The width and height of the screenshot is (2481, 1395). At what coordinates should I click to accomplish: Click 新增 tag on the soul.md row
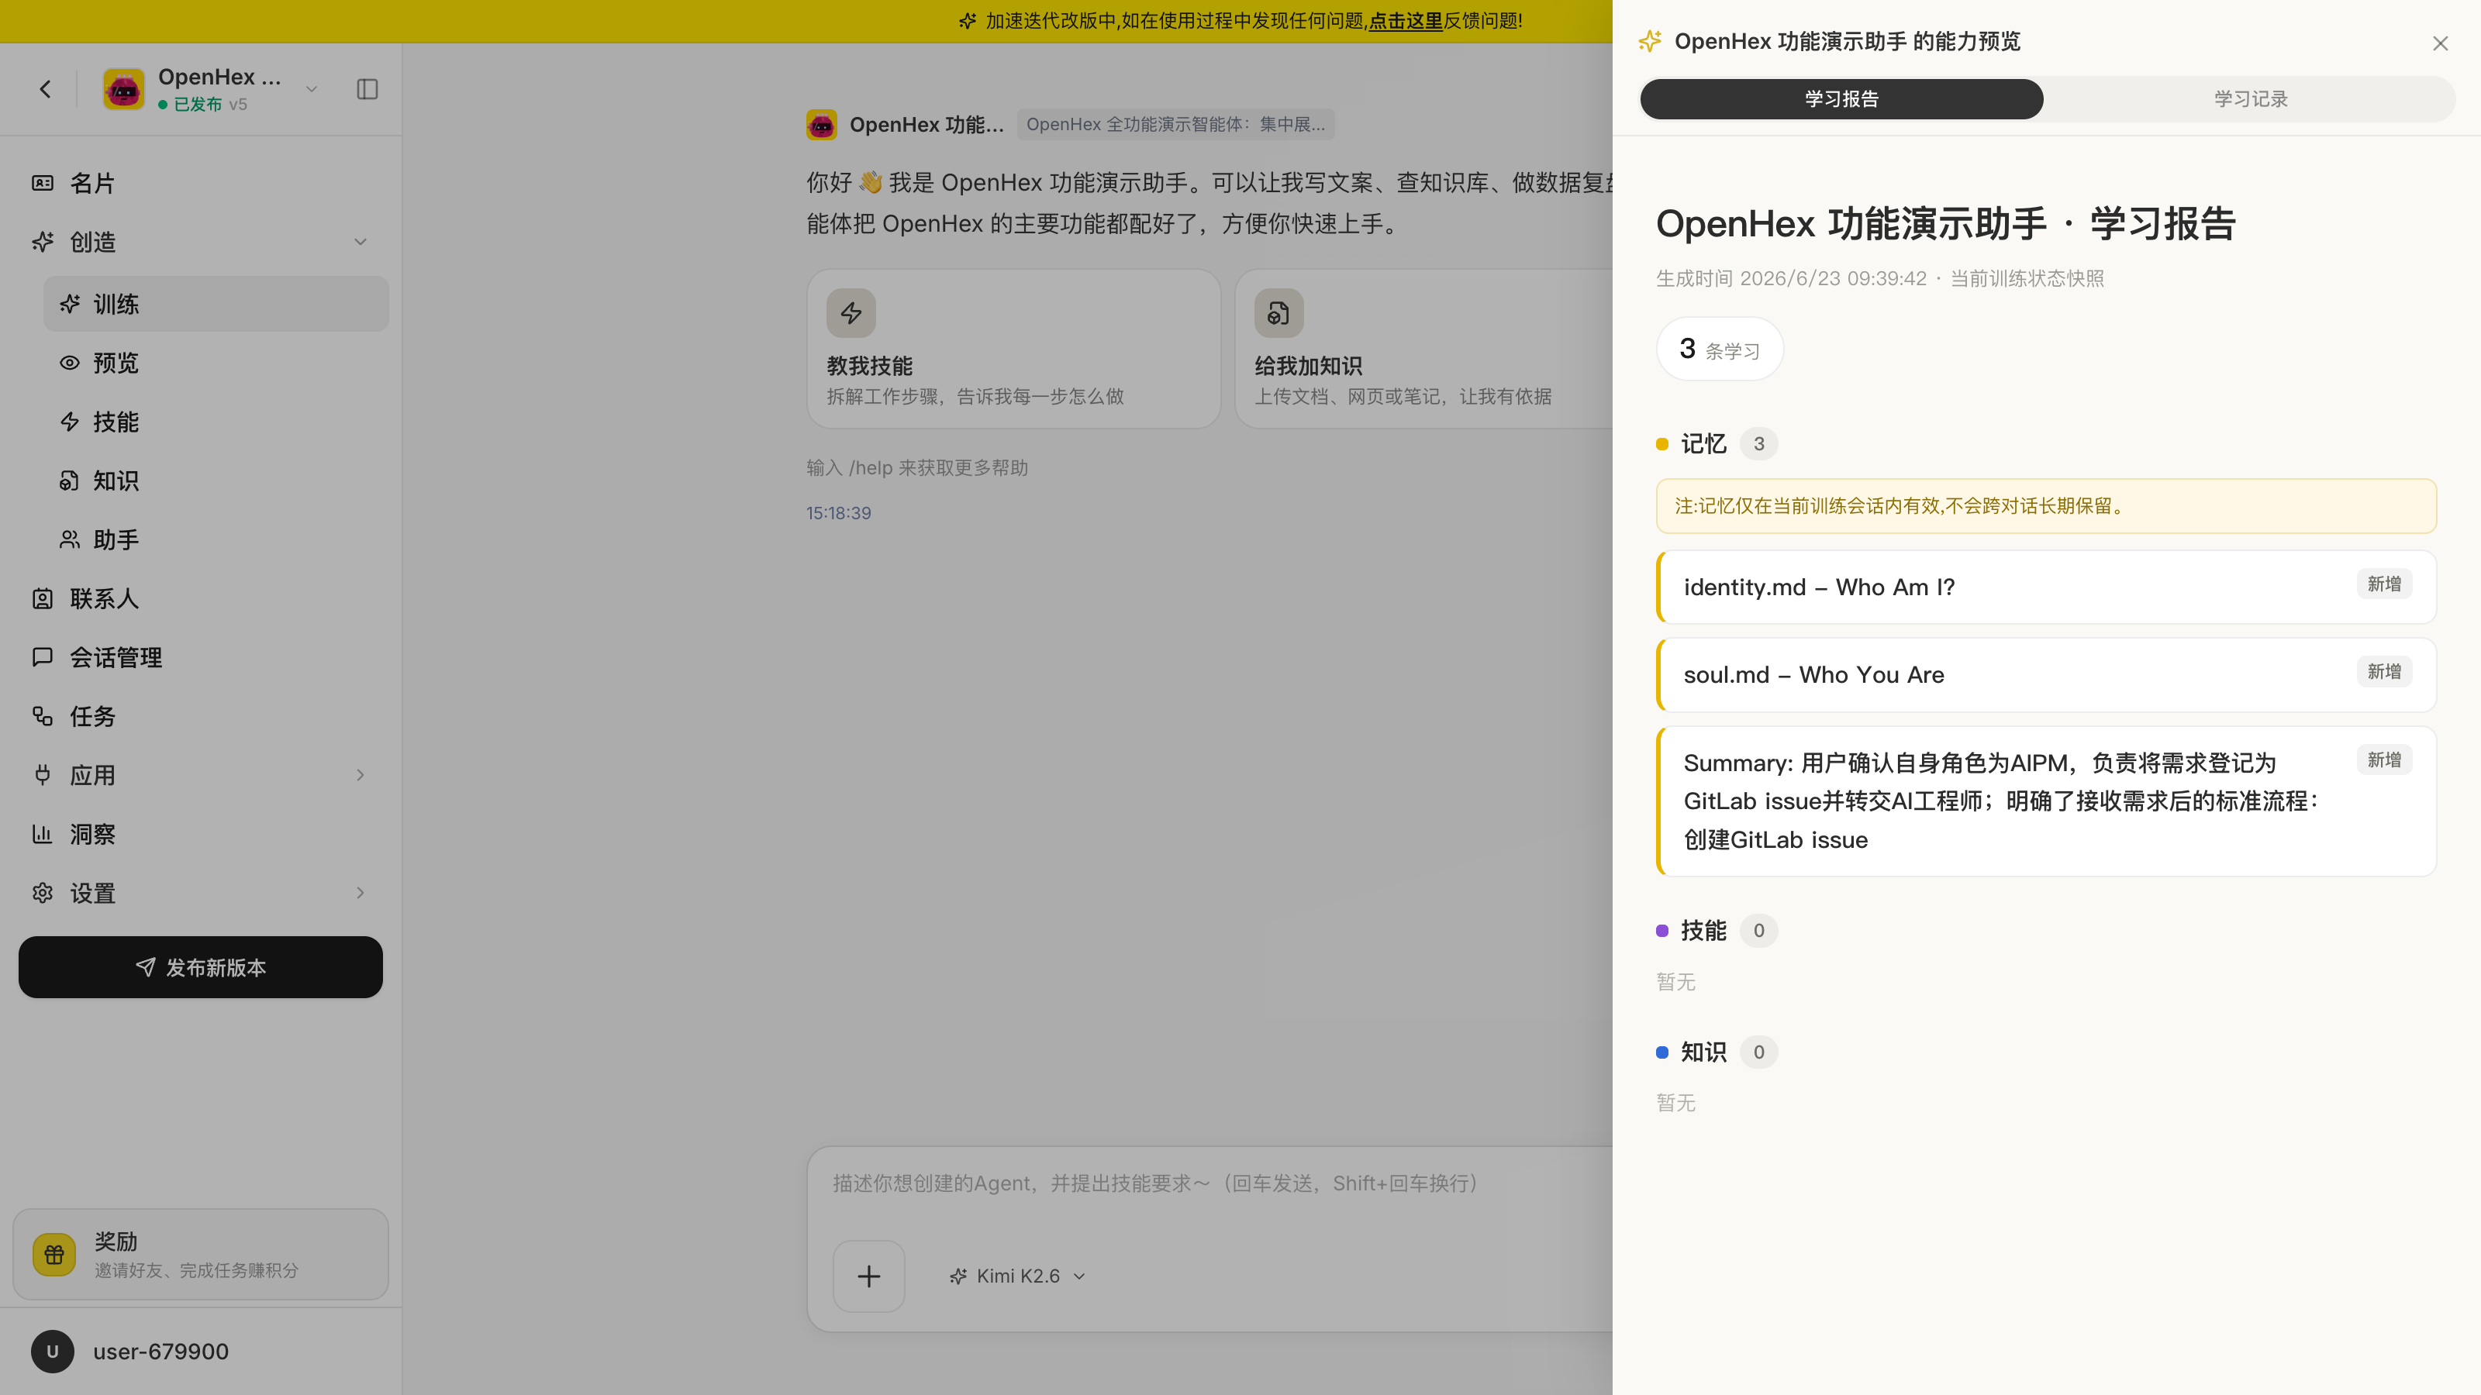(2385, 672)
